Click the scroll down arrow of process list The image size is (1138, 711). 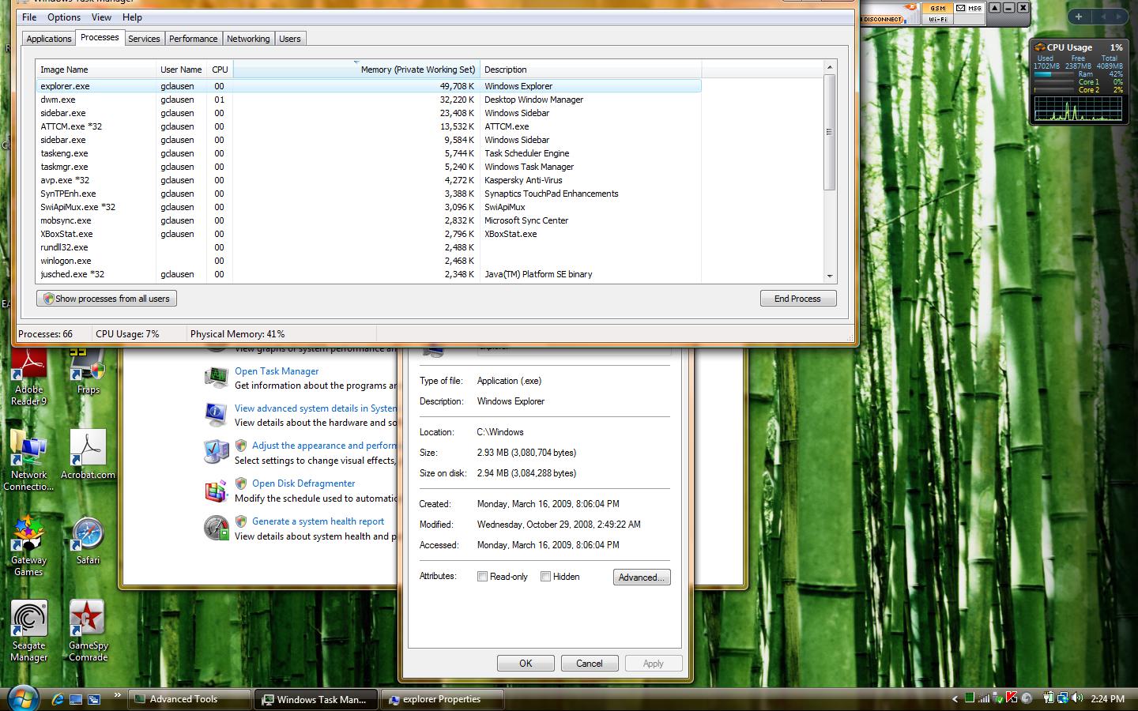(830, 276)
